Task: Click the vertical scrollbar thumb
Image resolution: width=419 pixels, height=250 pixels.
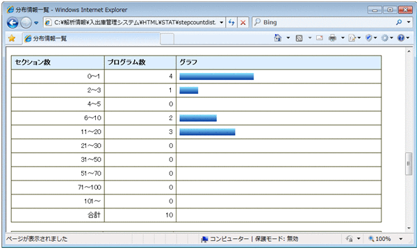Action: (409, 164)
